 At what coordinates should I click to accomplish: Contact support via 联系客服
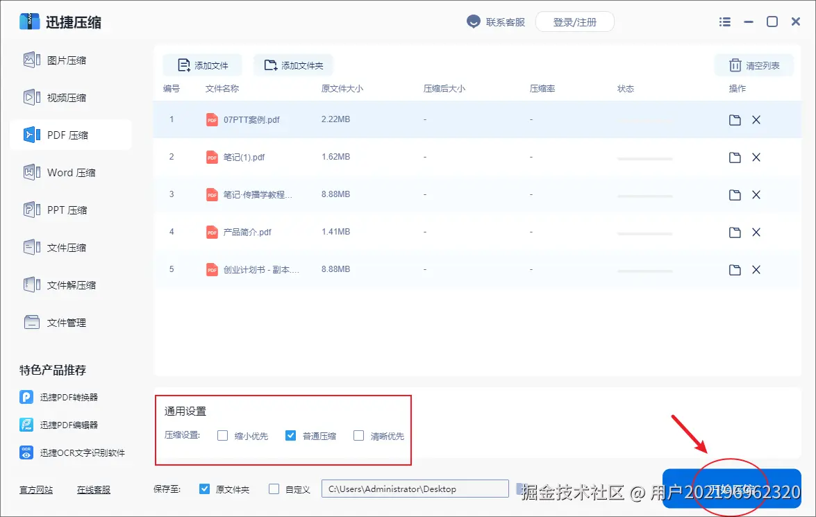pyautogui.click(x=495, y=22)
